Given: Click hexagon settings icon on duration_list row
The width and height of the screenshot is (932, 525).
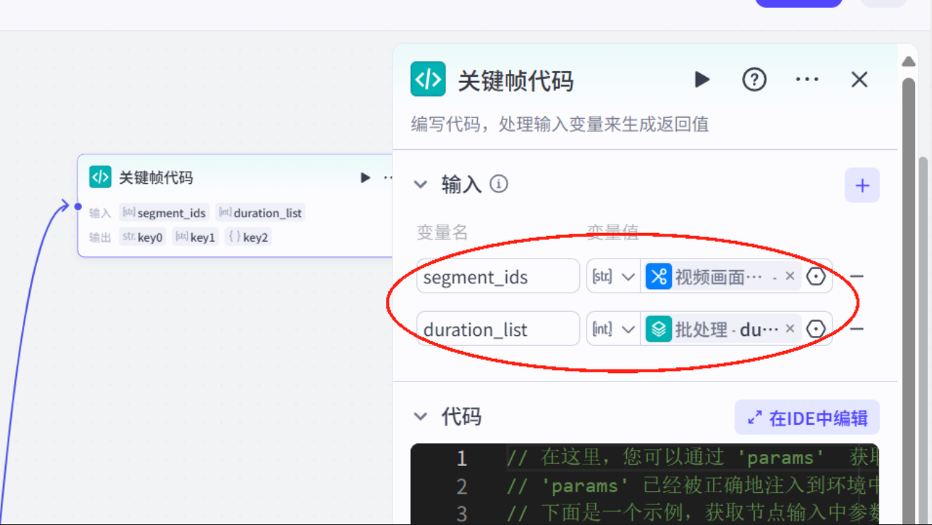Looking at the screenshot, I should (815, 328).
